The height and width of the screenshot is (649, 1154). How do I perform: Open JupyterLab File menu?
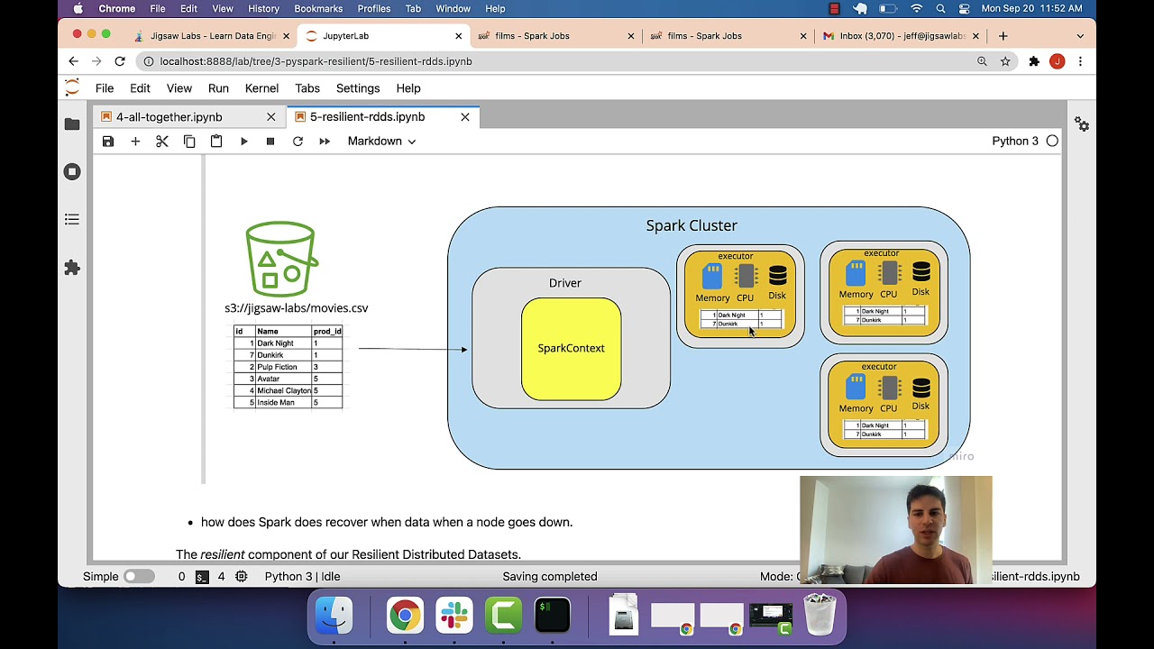[105, 88]
